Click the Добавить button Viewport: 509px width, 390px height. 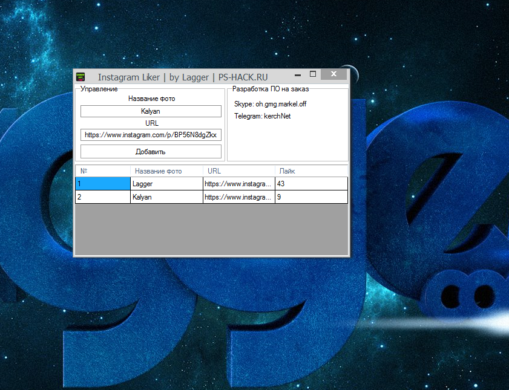(151, 151)
